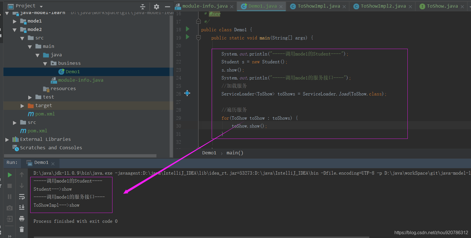This screenshot has height=238, width=471.
Task: Show more Run toolbar actions chevron
Action: (10, 236)
